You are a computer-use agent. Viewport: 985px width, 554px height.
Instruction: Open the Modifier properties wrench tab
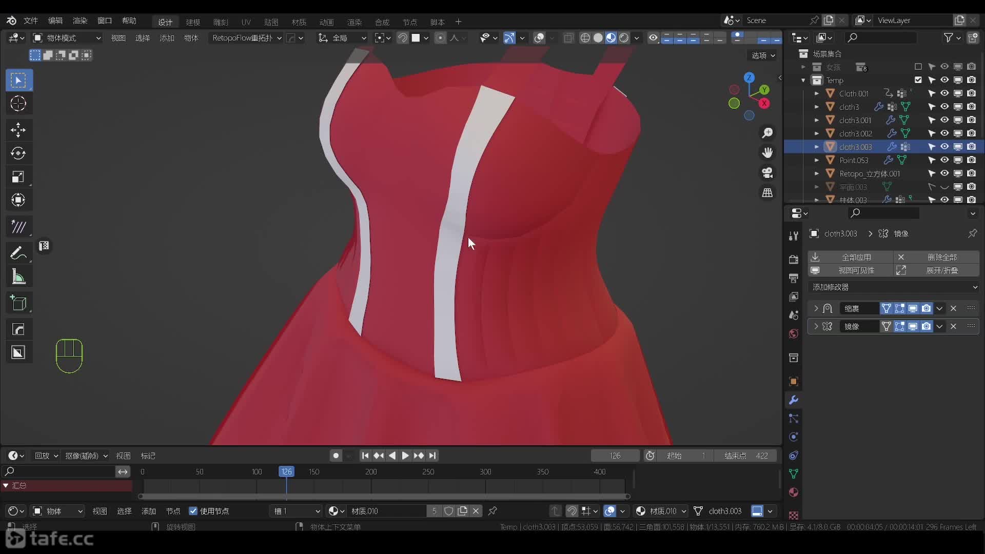click(794, 400)
